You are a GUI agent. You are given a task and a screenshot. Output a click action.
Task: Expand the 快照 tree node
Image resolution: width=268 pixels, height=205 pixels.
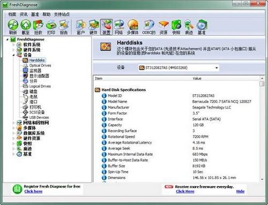click(x=13, y=143)
